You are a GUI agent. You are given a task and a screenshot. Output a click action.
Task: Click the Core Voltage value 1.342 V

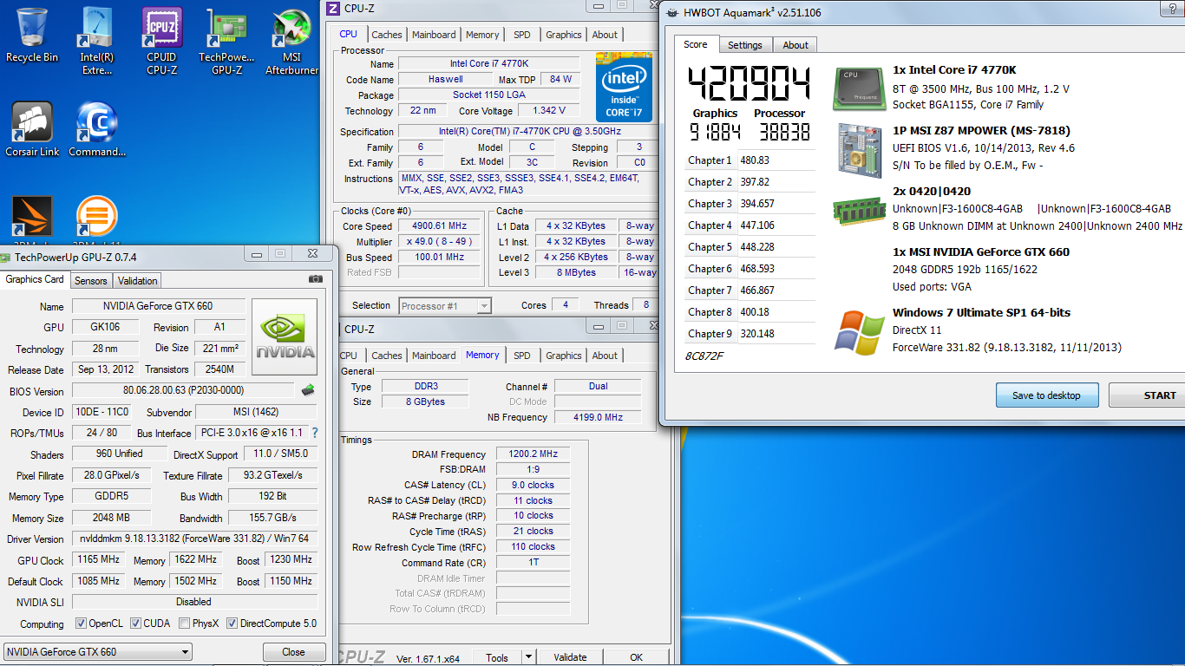pyautogui.click(x=550, y=111)
